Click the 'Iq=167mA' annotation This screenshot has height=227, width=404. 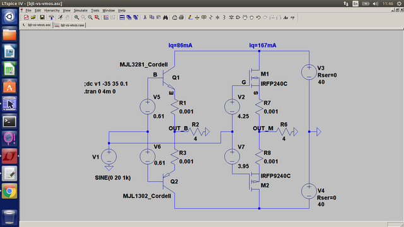pos(263,45)
